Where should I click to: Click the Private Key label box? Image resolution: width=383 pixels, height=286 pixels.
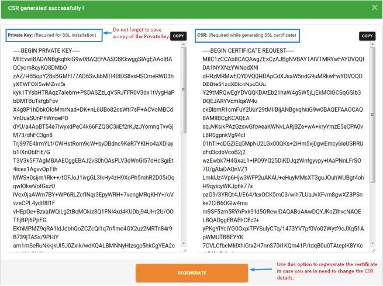click(52, 35)
